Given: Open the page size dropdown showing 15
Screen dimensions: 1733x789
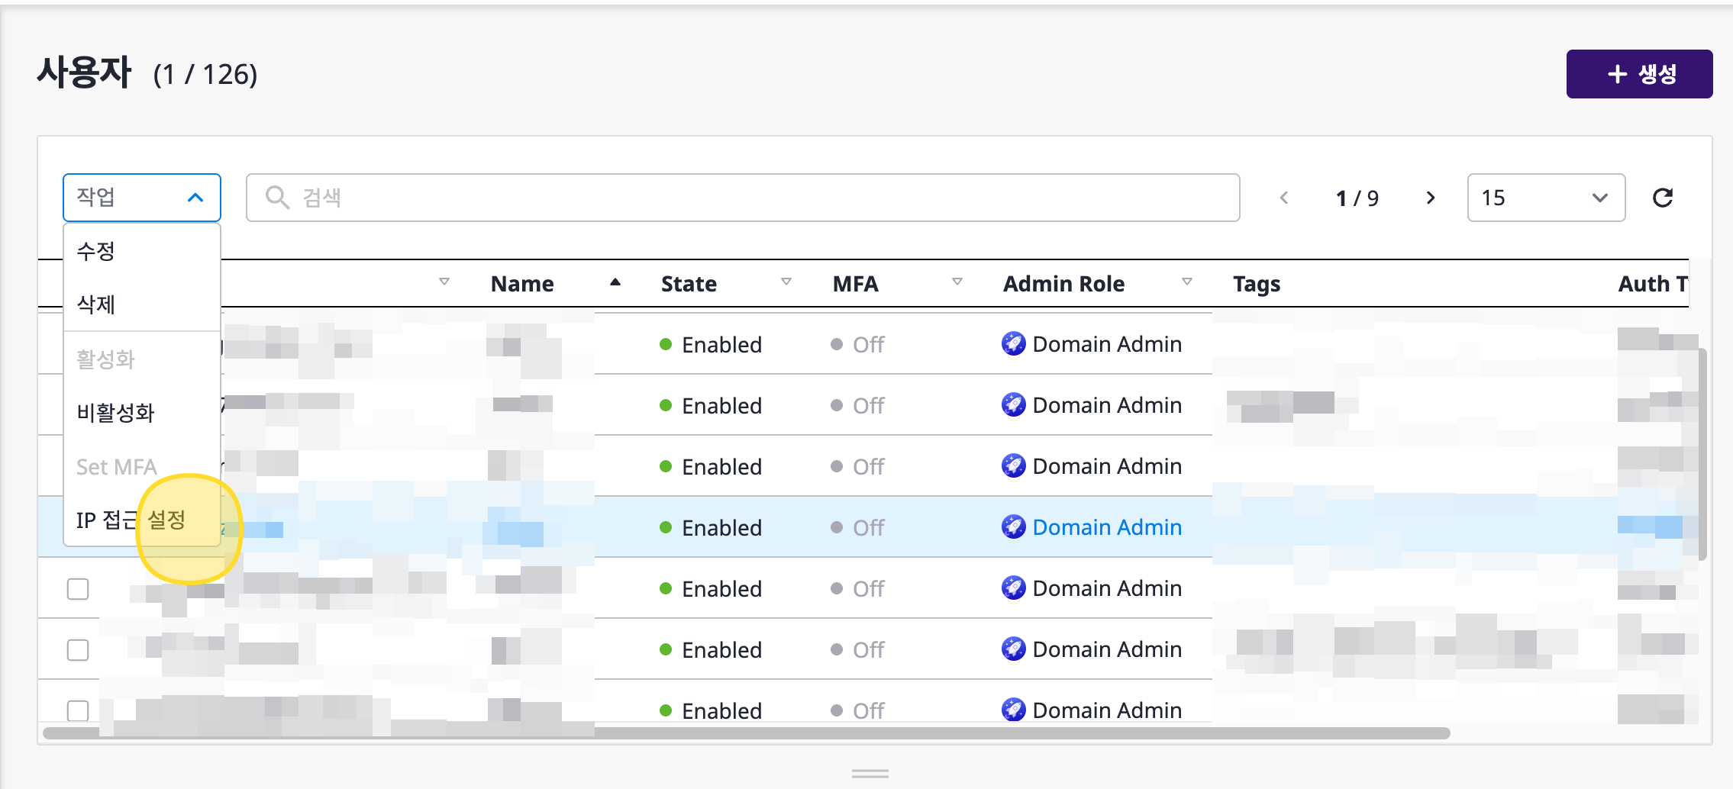Looking at the screenshot, I should point(1545,198).
